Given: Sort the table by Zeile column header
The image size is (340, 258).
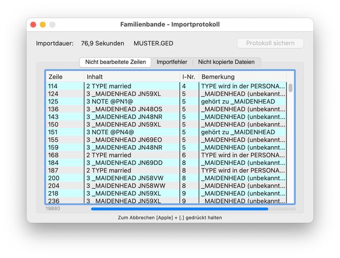Looking at the screenshot, I should pyautogui.click(x=64, y=76).
